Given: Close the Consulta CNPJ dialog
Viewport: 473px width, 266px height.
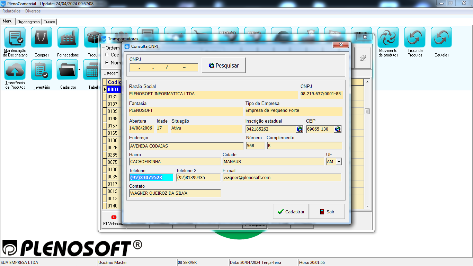Looking at the screenshot, I should [341, 45].
